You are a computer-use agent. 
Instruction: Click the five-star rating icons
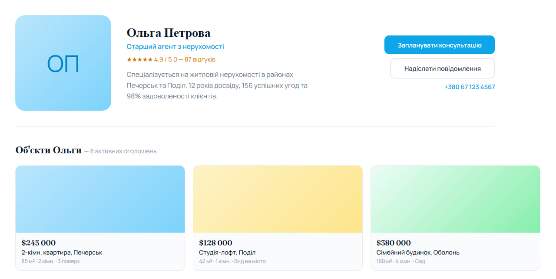click(x=139, y=59)
